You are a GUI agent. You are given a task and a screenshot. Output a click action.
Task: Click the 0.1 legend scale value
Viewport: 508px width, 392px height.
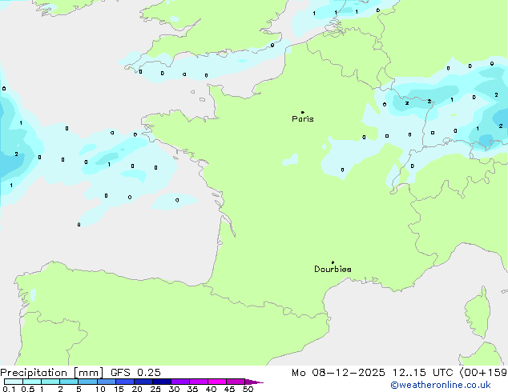pyautogui.click(x=9, y=389)
